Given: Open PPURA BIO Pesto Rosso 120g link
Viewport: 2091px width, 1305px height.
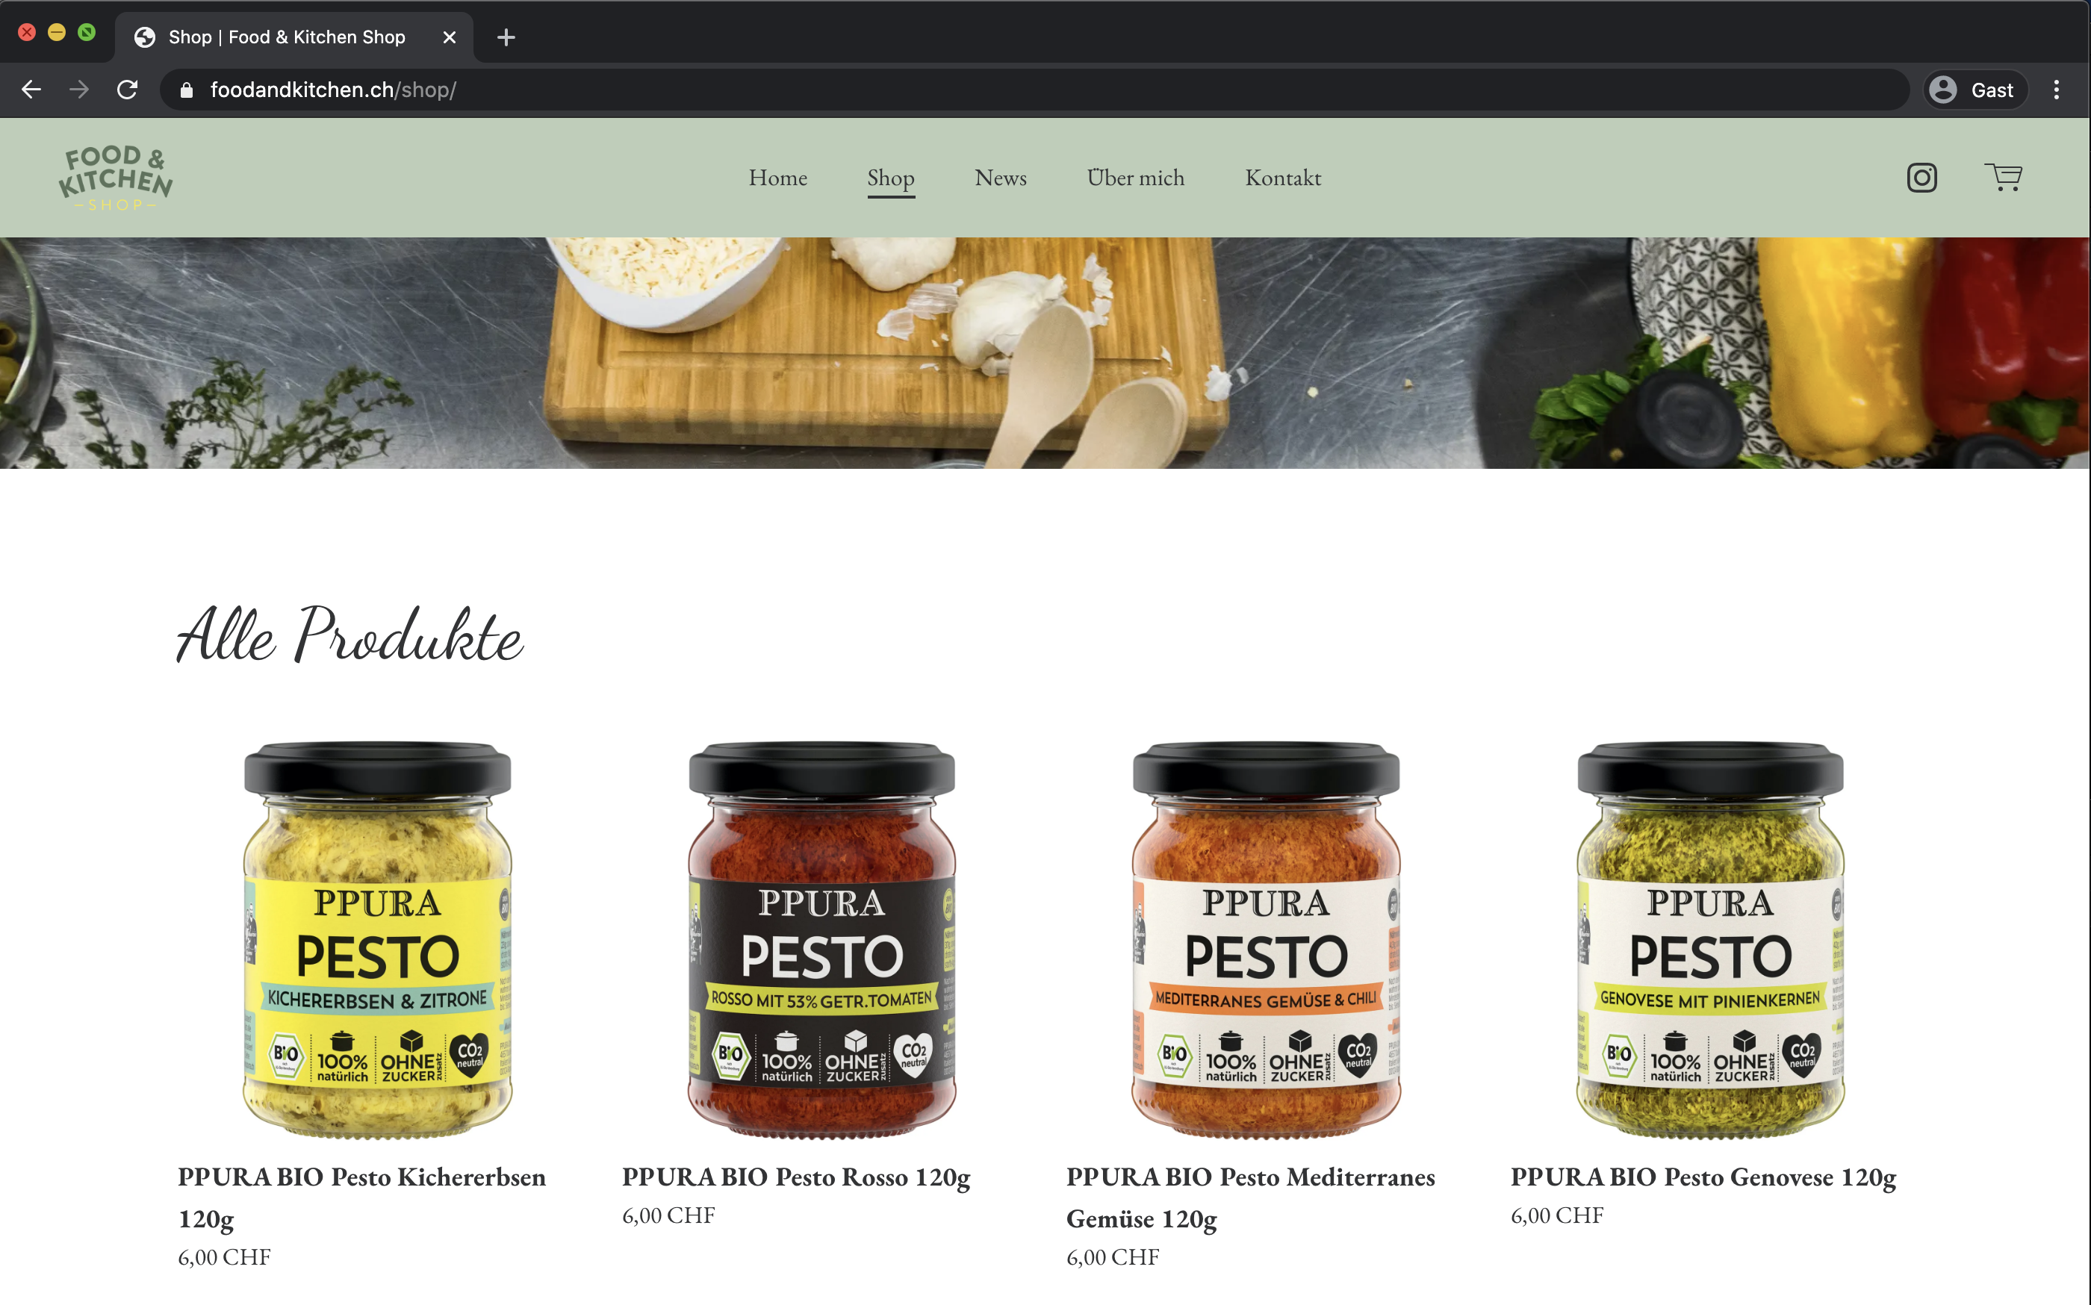Looking at the screenshot, I should point(796,1177).
